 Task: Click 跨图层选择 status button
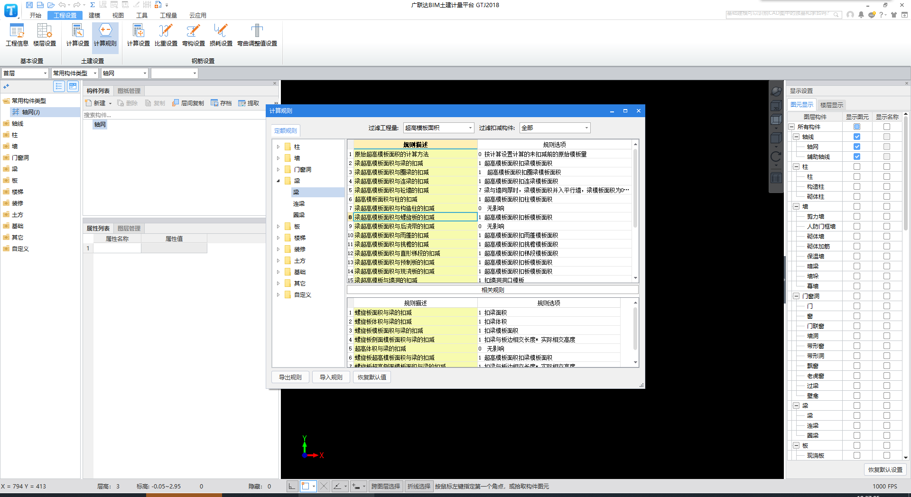[385, 486]
